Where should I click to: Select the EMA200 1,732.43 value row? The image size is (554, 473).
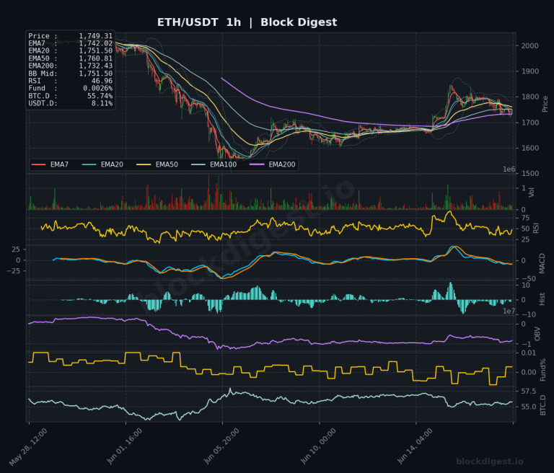pos(70,66)
